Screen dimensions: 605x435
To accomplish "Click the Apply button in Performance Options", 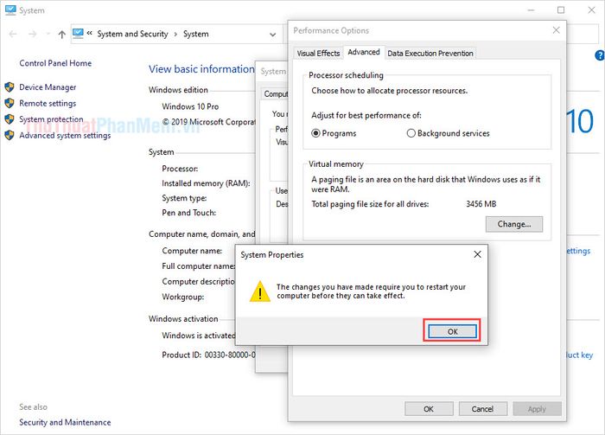I will 537,409.
